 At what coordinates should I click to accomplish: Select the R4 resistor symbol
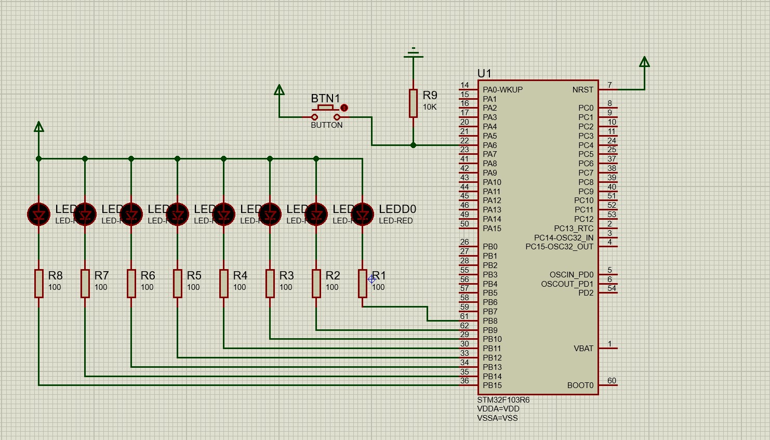coord(223,283)
